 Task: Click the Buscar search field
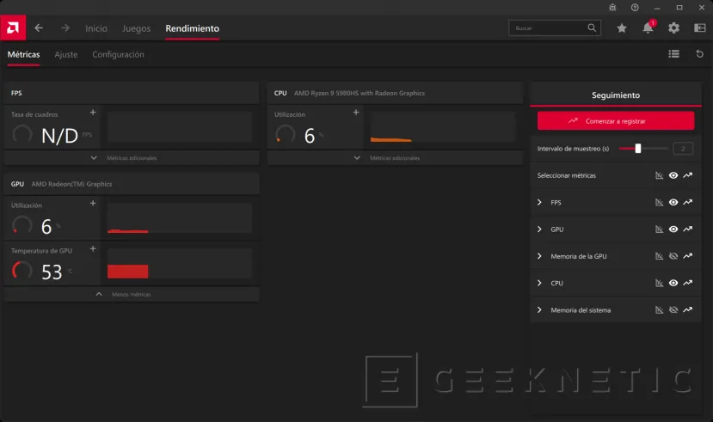pyautogui.click(x=549, y=28)
